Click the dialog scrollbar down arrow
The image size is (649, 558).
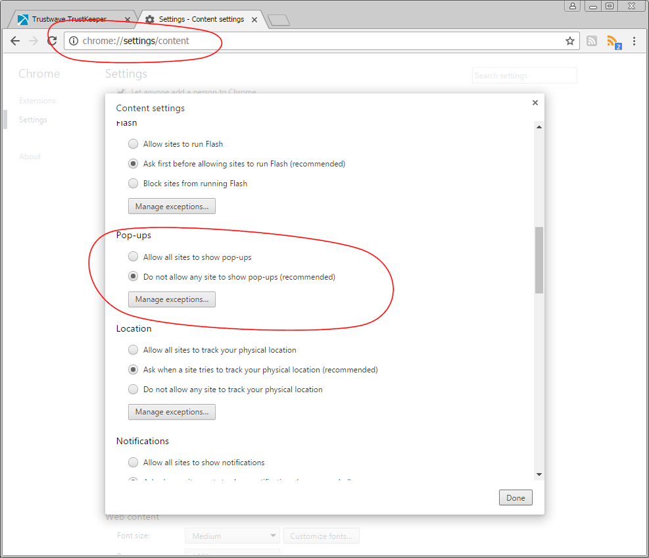[x=539, y=474]
